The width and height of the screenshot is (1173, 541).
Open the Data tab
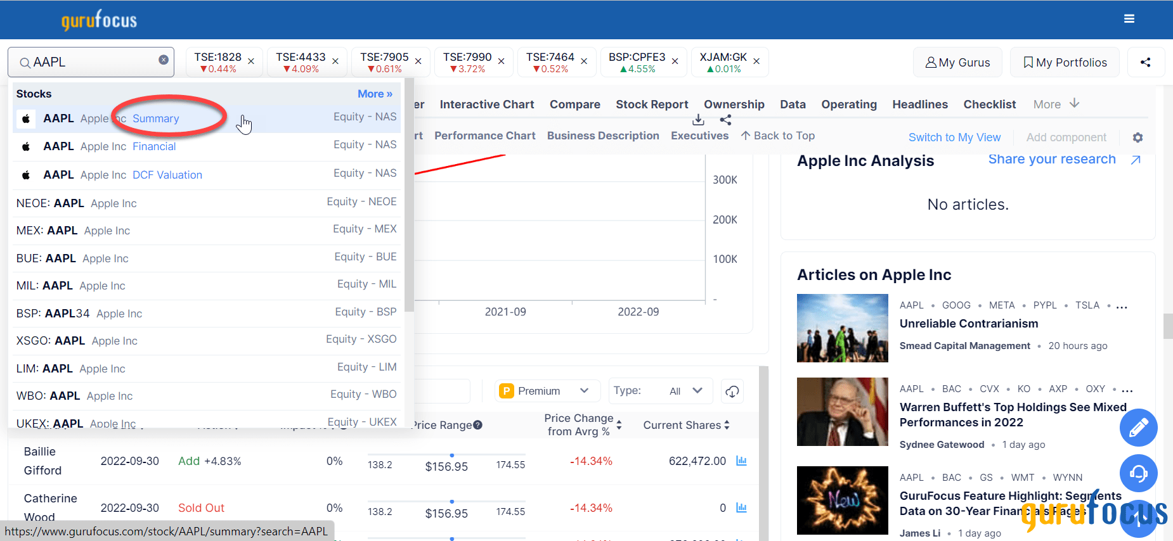point(793,105)
